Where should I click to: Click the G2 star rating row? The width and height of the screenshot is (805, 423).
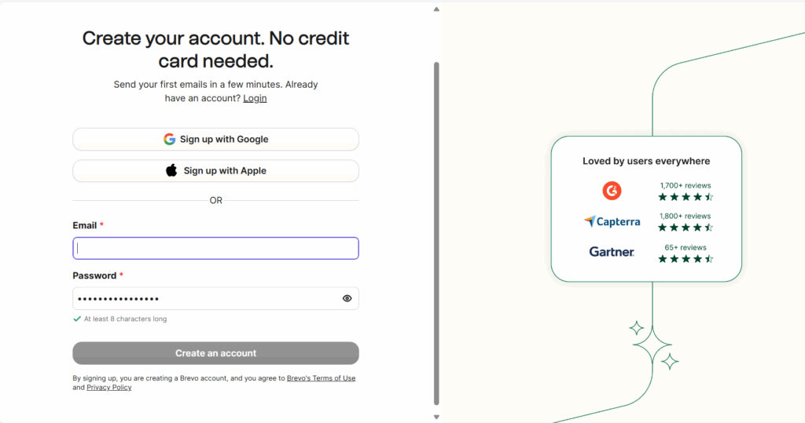(x=686, y=198)
